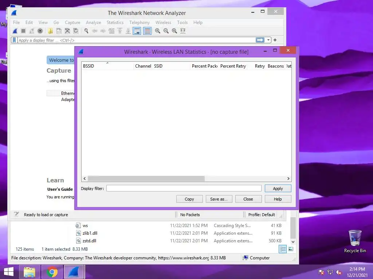Click the Find packet magnifier icon

pyautogui.click(x=86, y=31)
